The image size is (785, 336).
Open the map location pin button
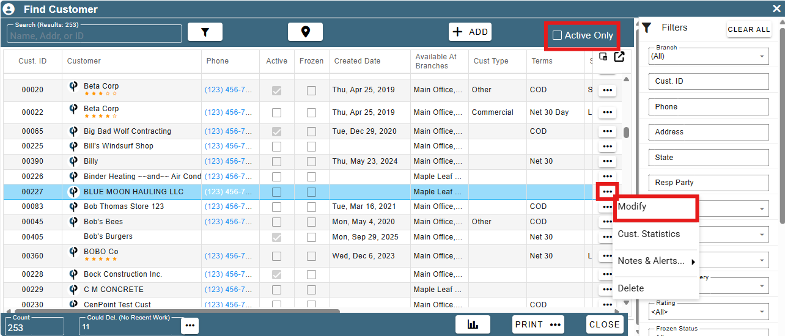305,32
